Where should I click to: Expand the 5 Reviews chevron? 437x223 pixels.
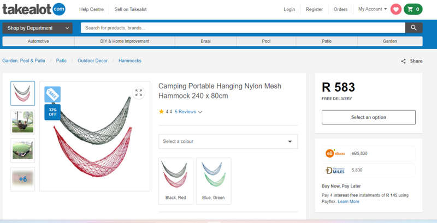tap(200, 112)
